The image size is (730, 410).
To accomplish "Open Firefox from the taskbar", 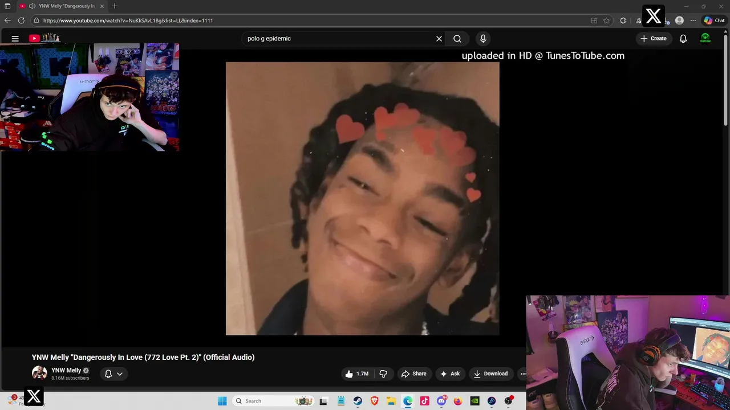I will click(x=458, y=401).
